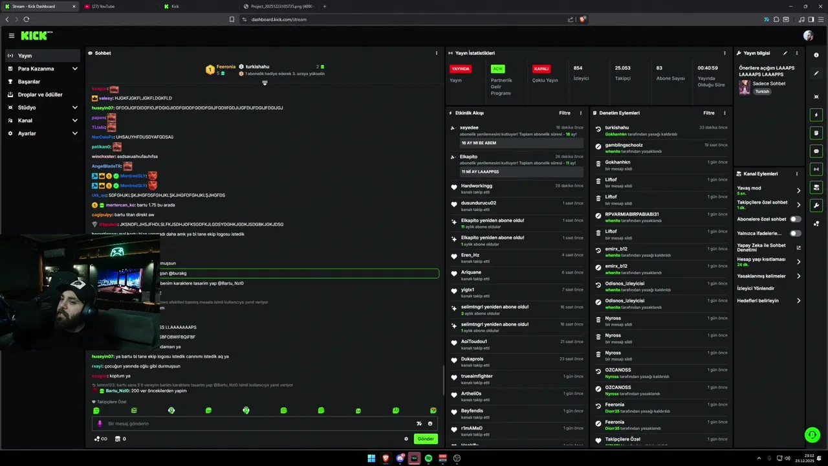
Task: Open Yavaş mod options
Action: pos(769,190)
